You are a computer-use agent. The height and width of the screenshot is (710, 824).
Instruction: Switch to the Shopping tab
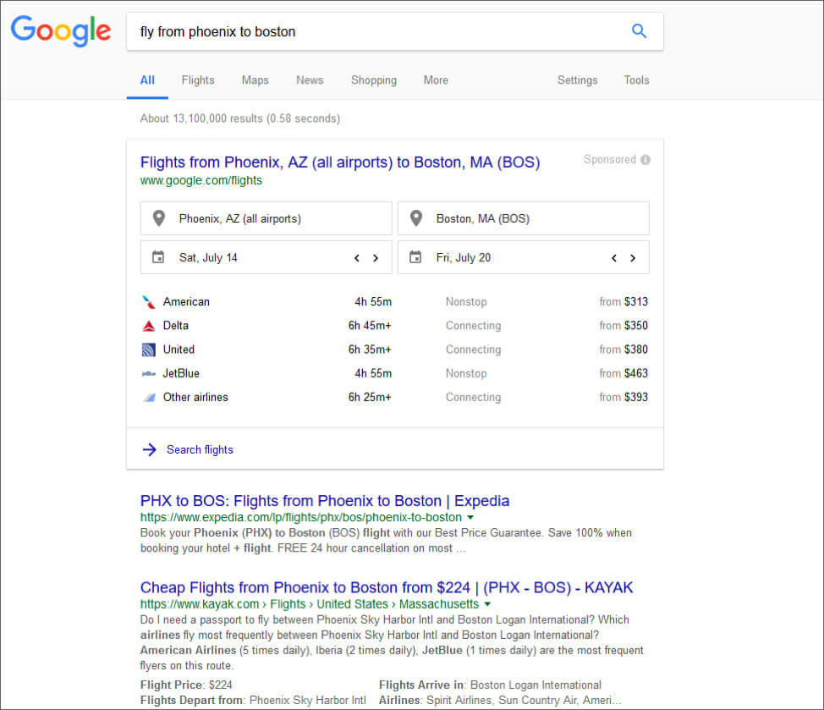[374, 80]
